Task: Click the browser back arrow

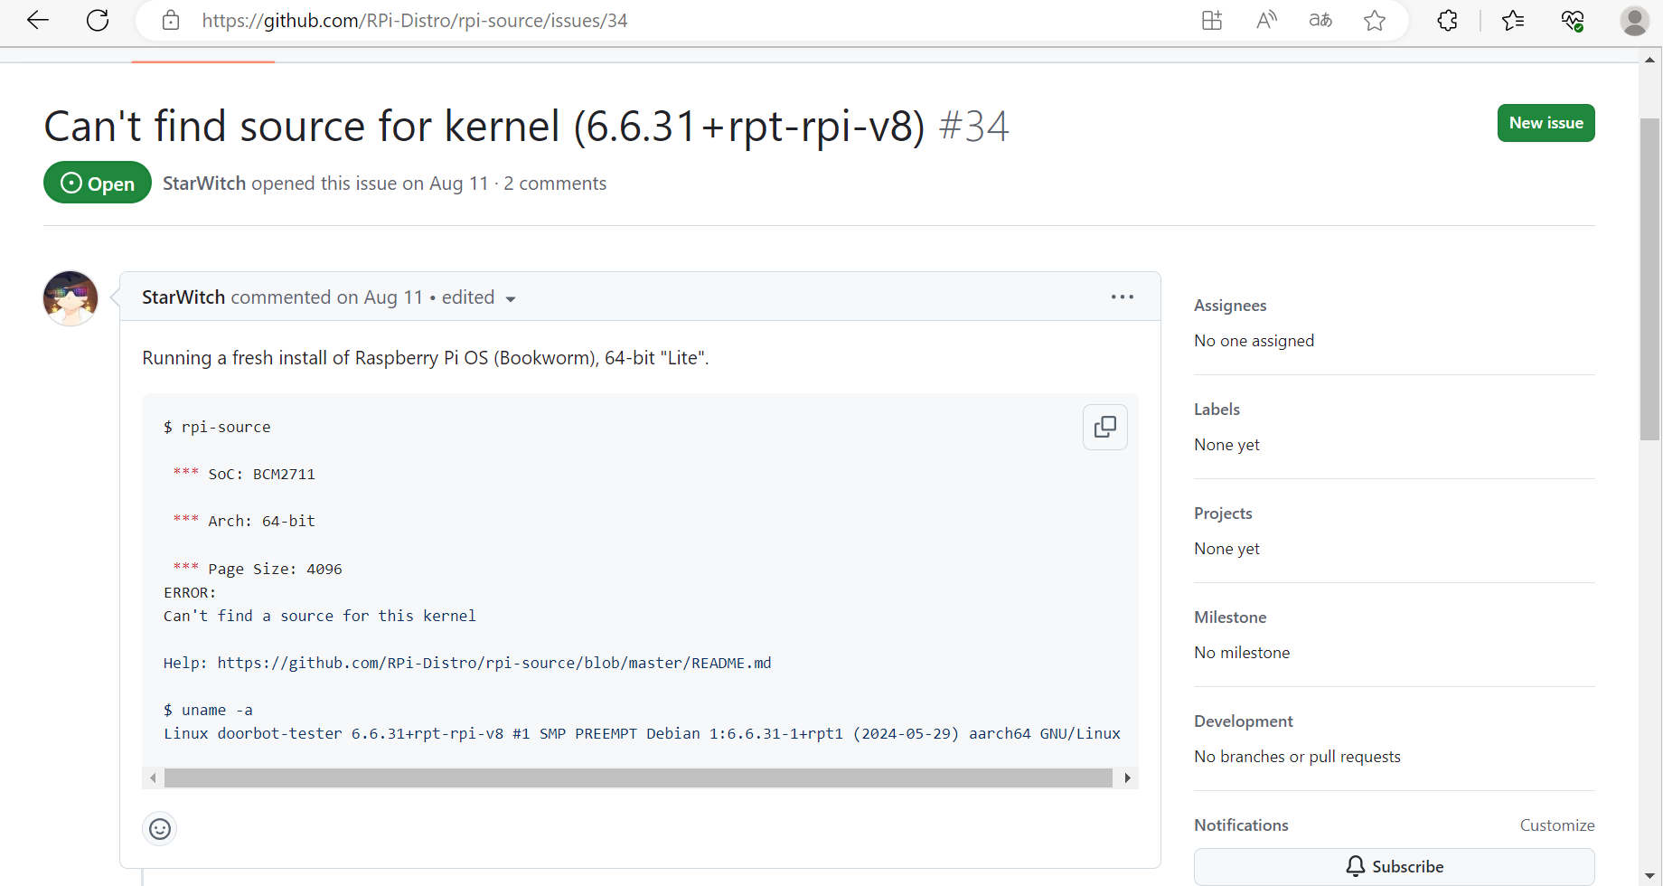Action: coord(38,20)
